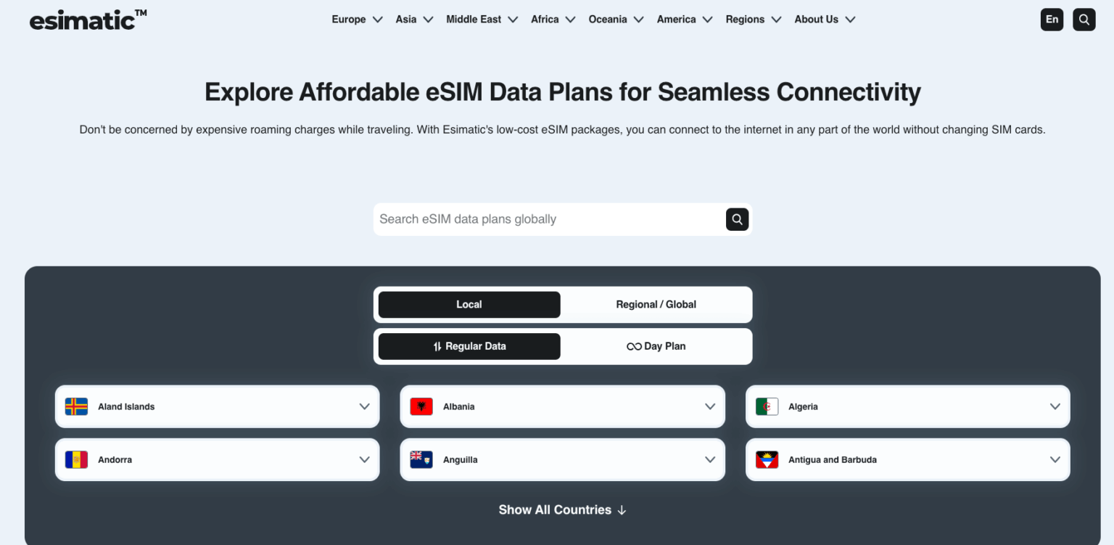
Task: Click the search icon in the navigation bar
Action: (x=1084, y=19)
